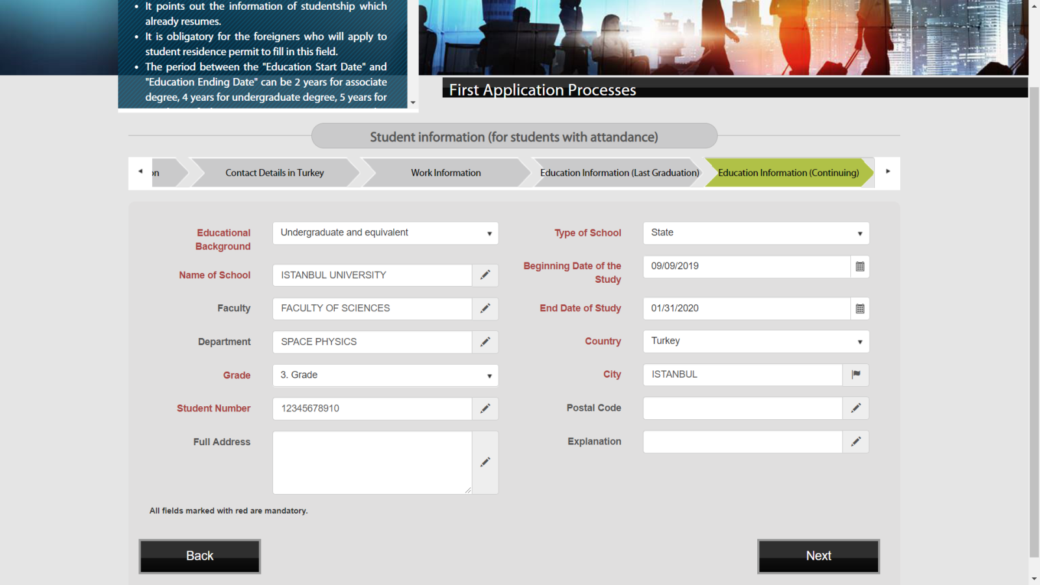This screenshot has width=1040, height=585.
Task: Click pencil icon beside Name of School
Action: (x=485, y=275)
